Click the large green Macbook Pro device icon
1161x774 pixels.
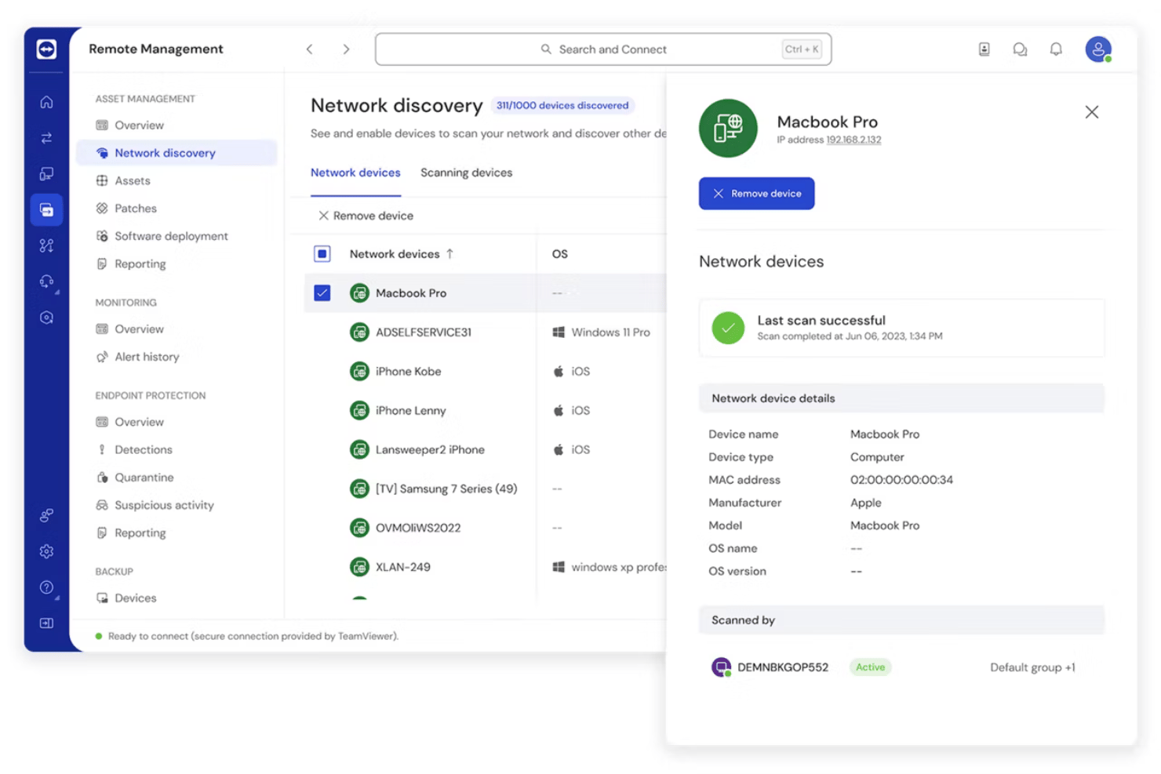pos(728,128)
